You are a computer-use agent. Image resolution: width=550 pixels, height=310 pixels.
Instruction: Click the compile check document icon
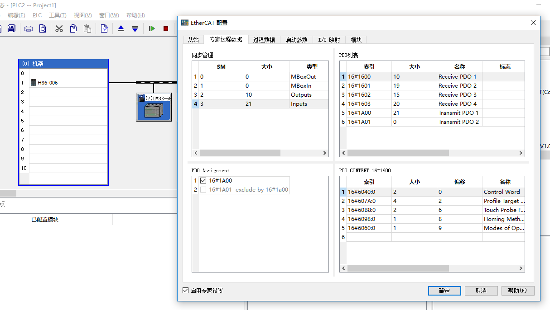click(104, 28)
